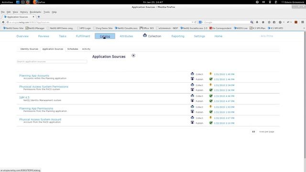Screen dimensions: 306x172
Task: Open the clock showing Fri Jan 23
Action: point(153,2)
